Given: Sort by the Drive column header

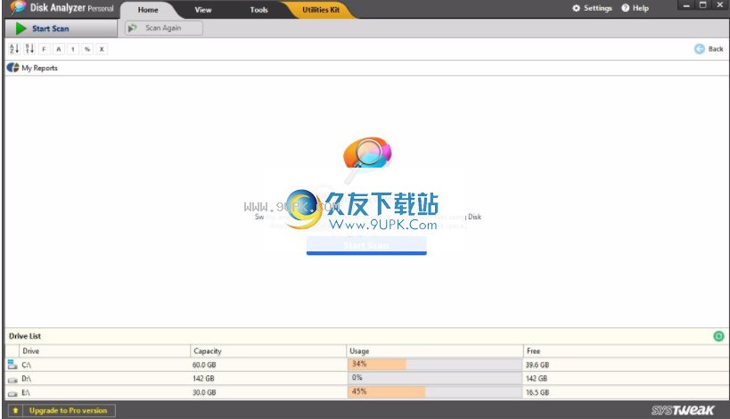Looking at the screenshot, I should (x=104, y=351).
